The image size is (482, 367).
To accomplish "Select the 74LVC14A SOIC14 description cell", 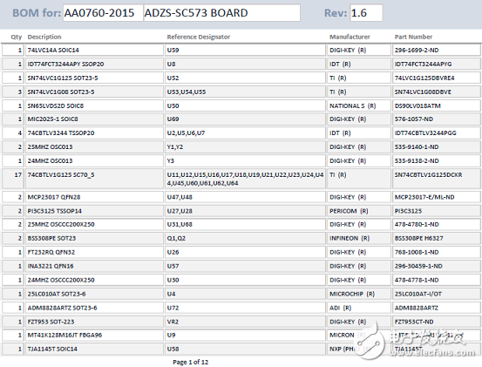I will pyautogui.click(x=94, y=50).
